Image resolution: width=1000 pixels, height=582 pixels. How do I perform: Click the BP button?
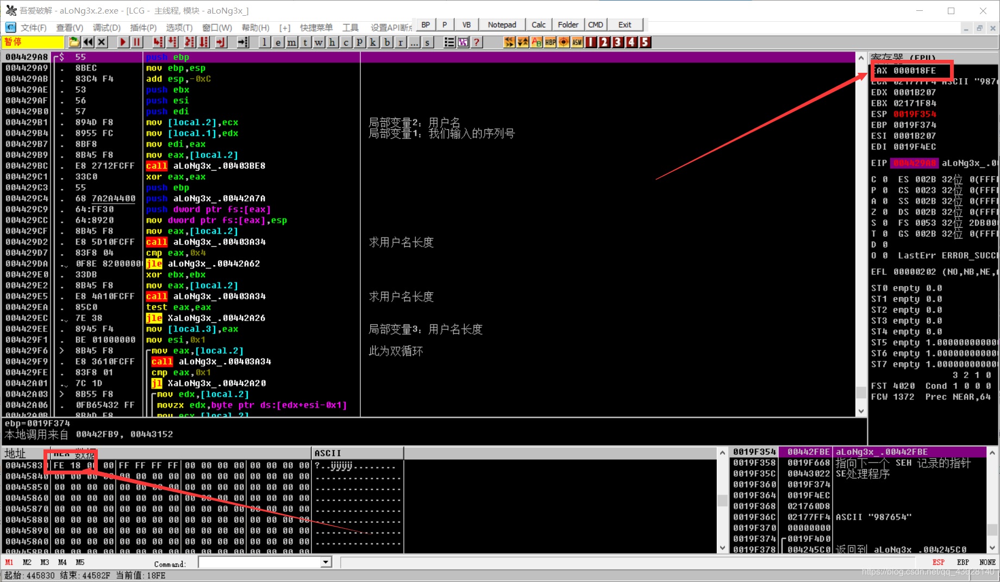[426, 25]
